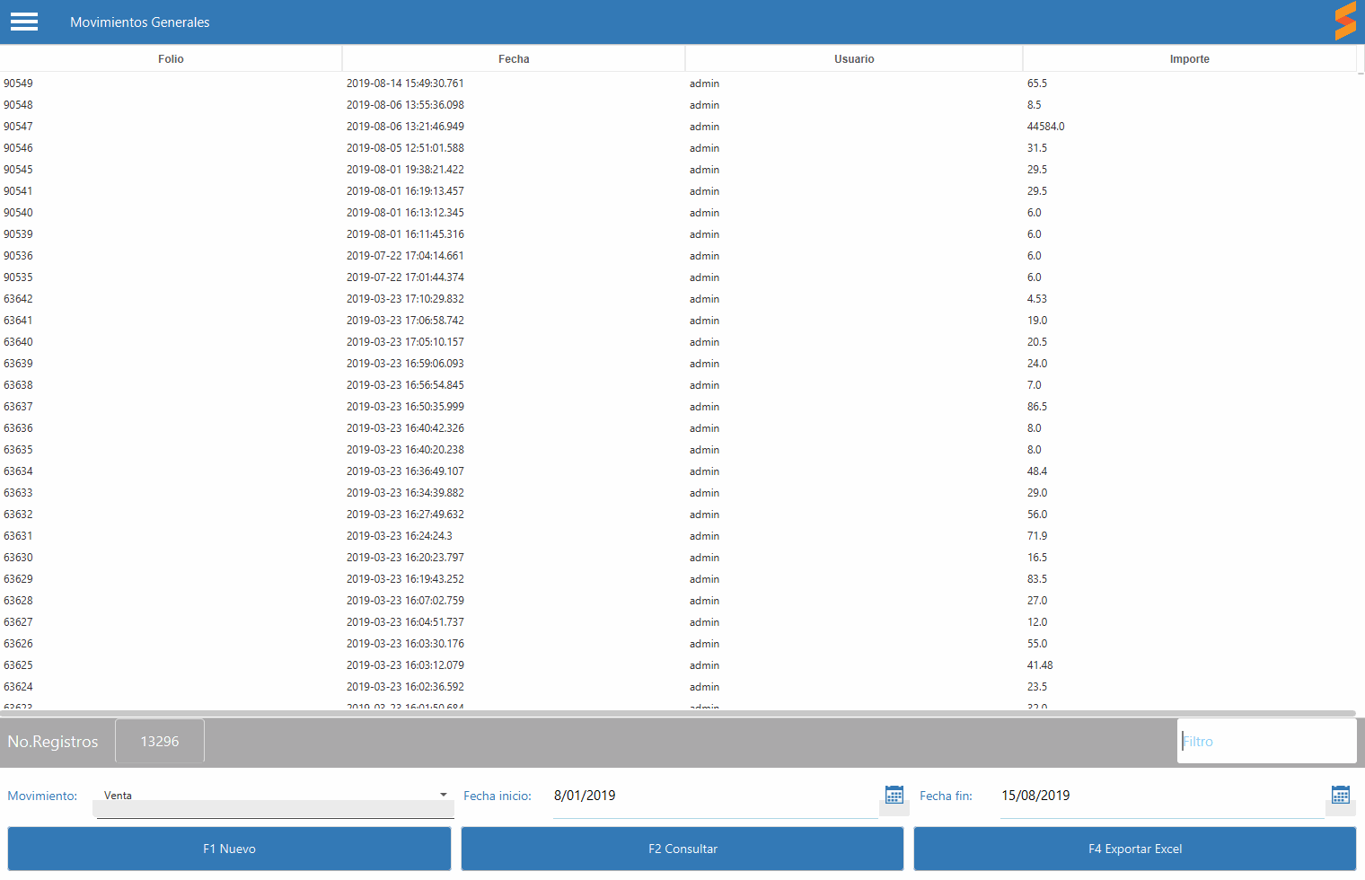Open the Fecha inicio calendar picker
The height and width of the screenshot is (880, 1365).
(894, 795)
